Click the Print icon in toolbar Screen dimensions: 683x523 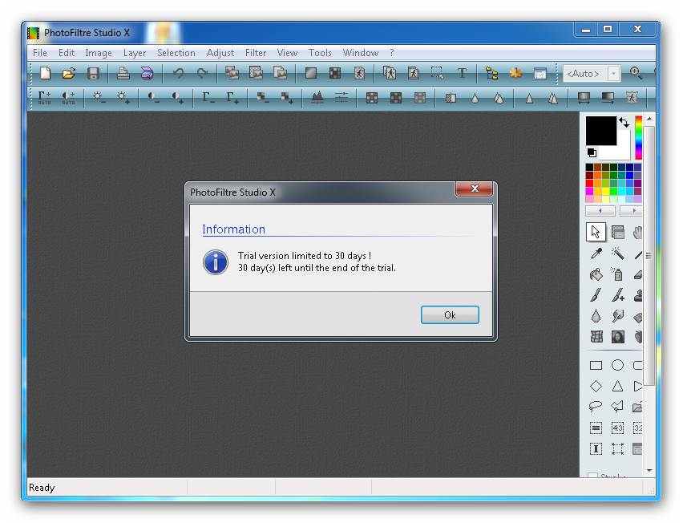tap(123, 73)
